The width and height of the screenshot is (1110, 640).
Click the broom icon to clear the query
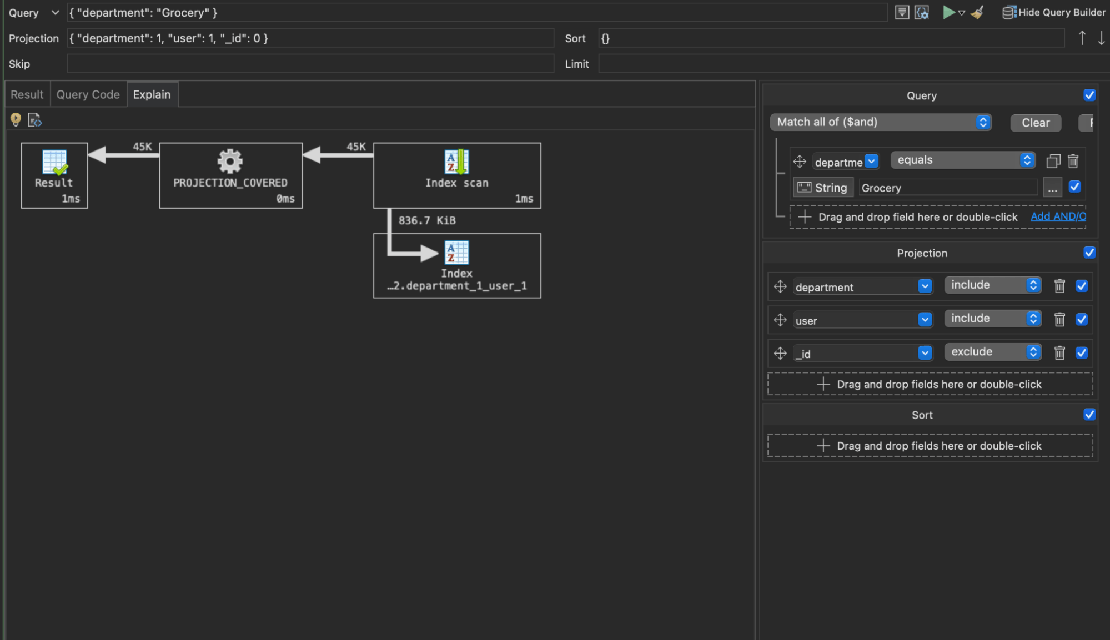point(976,12)
